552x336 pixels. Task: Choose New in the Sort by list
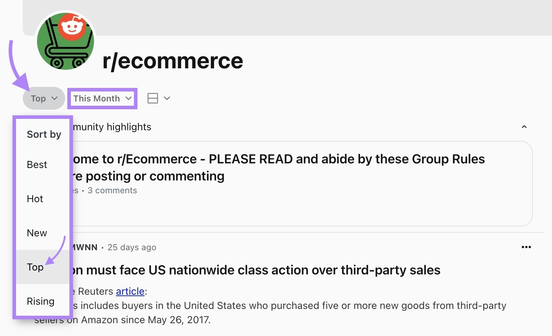37,233
